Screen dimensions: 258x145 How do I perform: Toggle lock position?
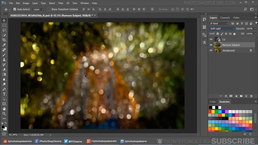click(226, 34)
